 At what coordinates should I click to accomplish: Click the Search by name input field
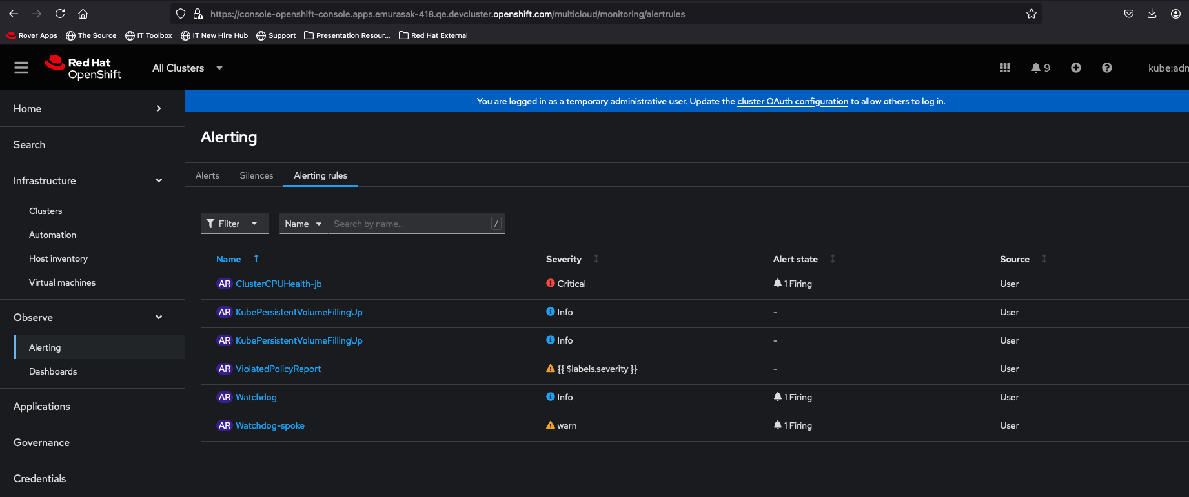point(411,224)
